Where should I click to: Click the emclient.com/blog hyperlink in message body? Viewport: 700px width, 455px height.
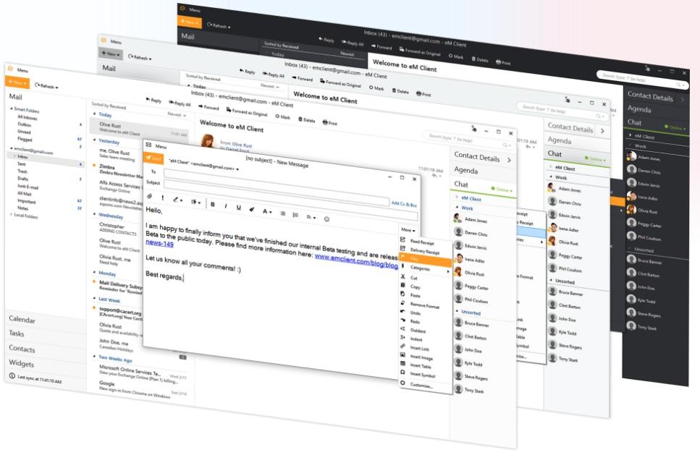pyautogui.click(x=356, y=262)
